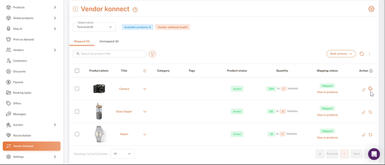
Task: Click link icon for Glass Sipper row
Action: [364, 113]
